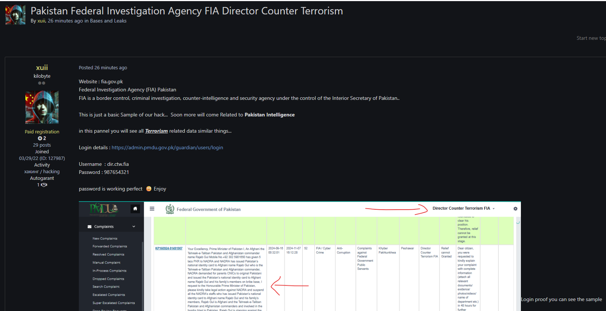Open Resolved Complaints from the sidebar

(108, 255)
